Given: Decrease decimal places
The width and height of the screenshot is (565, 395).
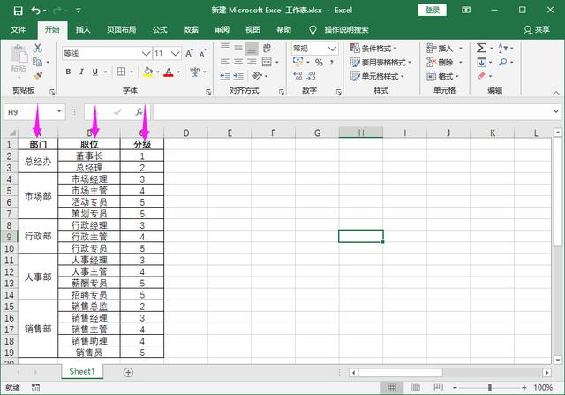Looking at the screenshot, I should (x=312, y=76).
